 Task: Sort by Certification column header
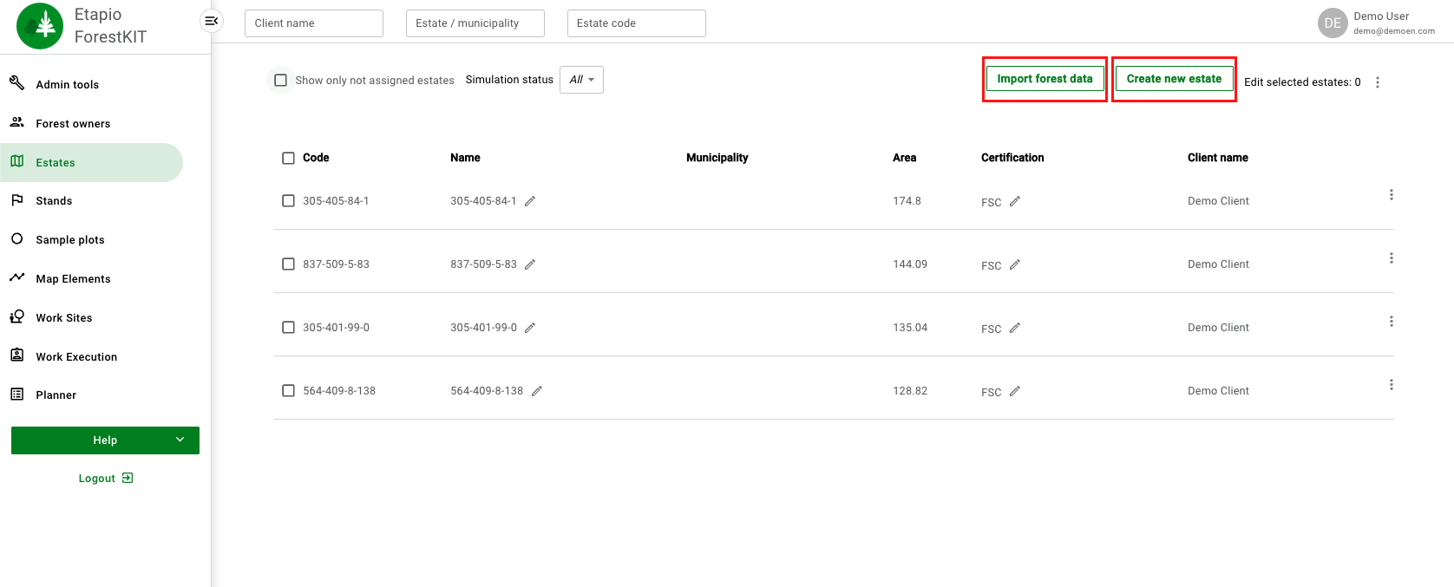1012,158
